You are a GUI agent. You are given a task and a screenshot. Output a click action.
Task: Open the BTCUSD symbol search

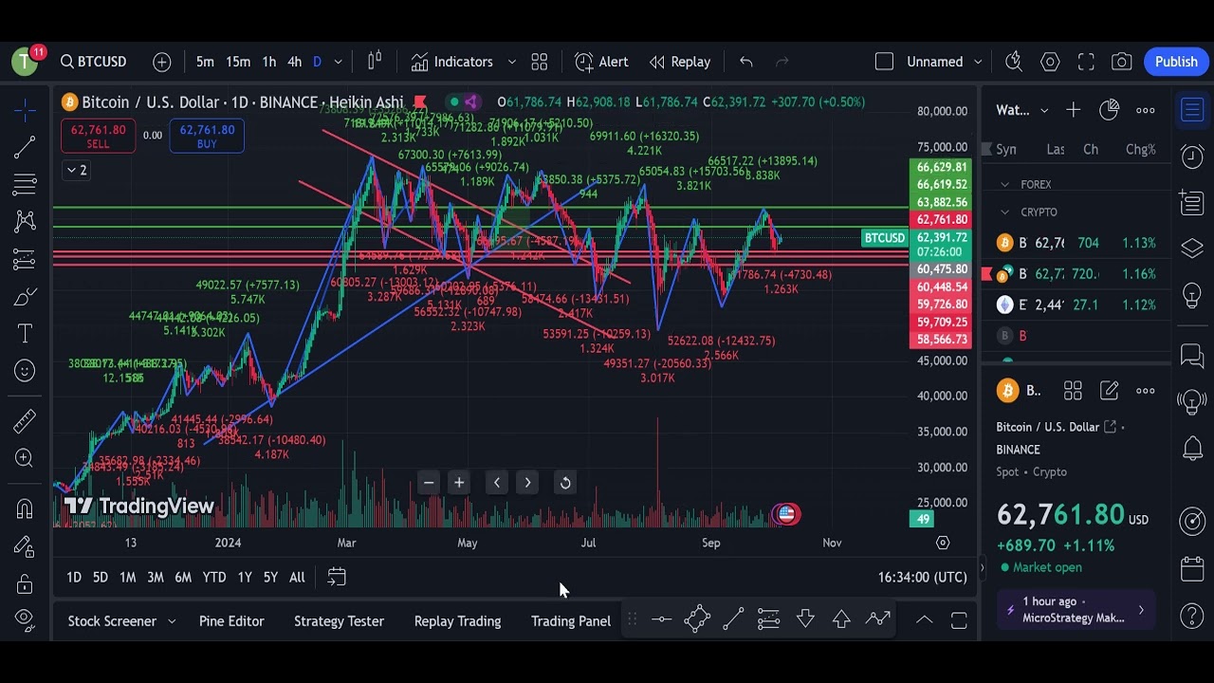pos(93,62)
